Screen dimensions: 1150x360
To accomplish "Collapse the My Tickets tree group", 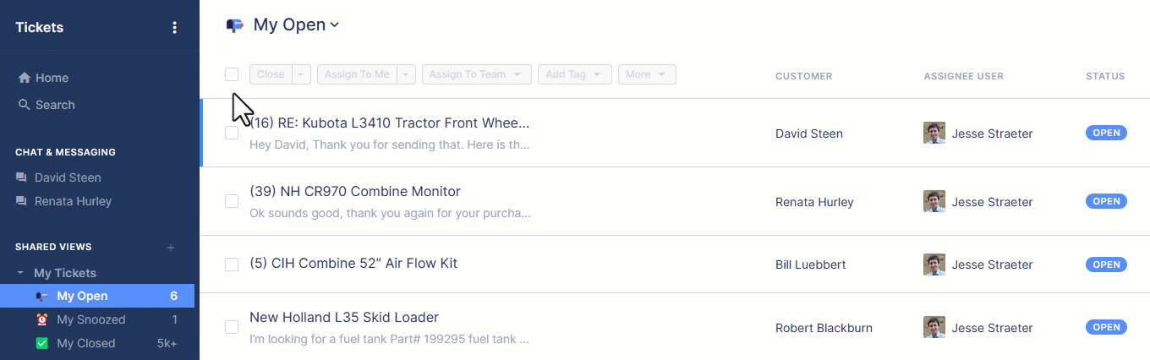I will click(20, 273).
